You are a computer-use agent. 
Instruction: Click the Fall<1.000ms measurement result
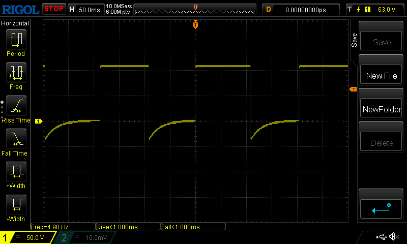click(x=193, y=227)
